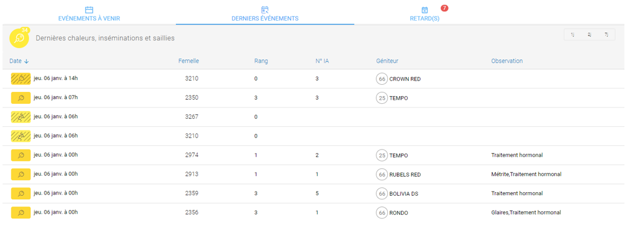Click female number 2356
This screenshot has height=226, width=628.
191,213
